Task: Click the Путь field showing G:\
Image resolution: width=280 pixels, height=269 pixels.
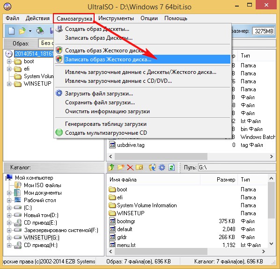Action: pos(237,167)
